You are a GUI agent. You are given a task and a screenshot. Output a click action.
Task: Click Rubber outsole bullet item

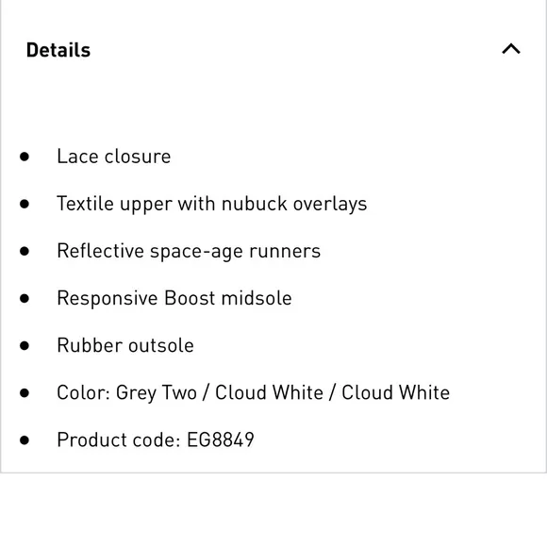point(125,345)
